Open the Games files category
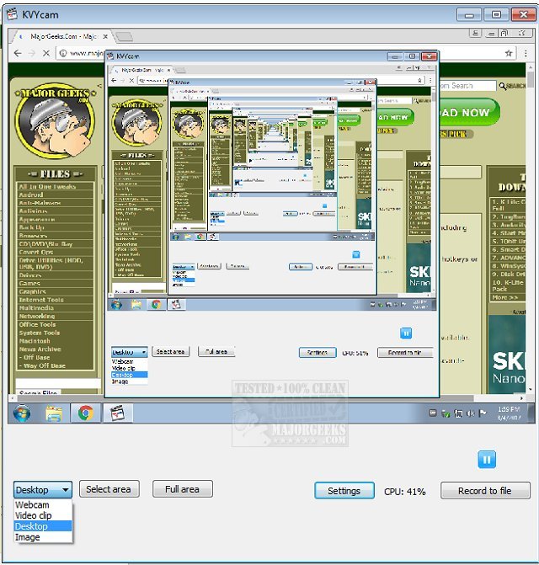539x565 pixels. 29,283
